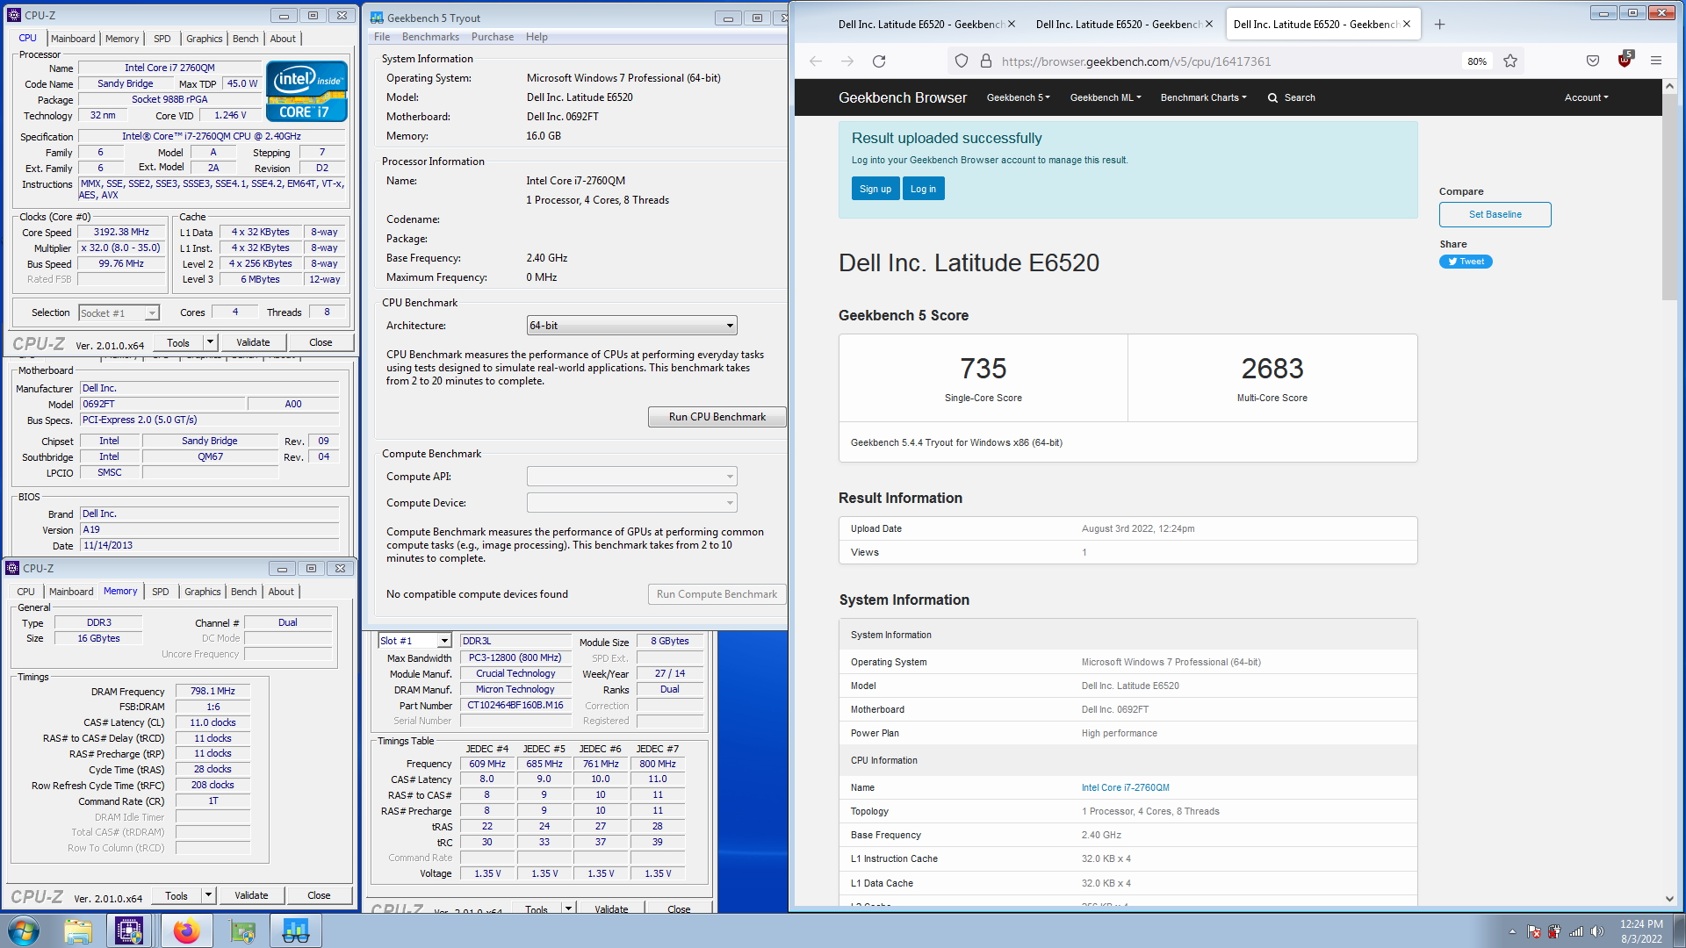1686x948 pixels.
Task: Click the Firefox back arrow icon
Action: coord(815,61)
